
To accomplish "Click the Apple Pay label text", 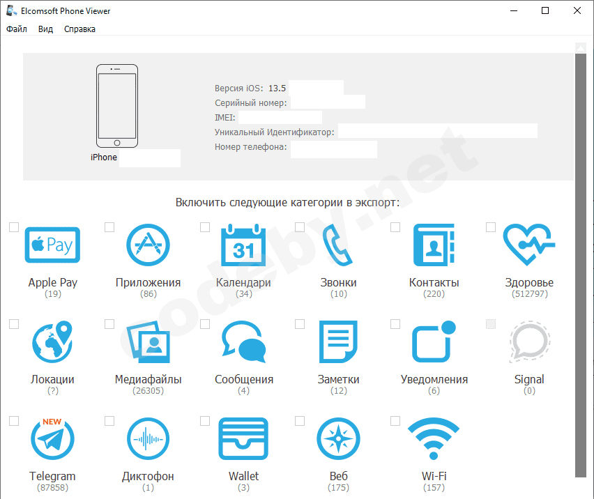I will (x=53, y=282).
